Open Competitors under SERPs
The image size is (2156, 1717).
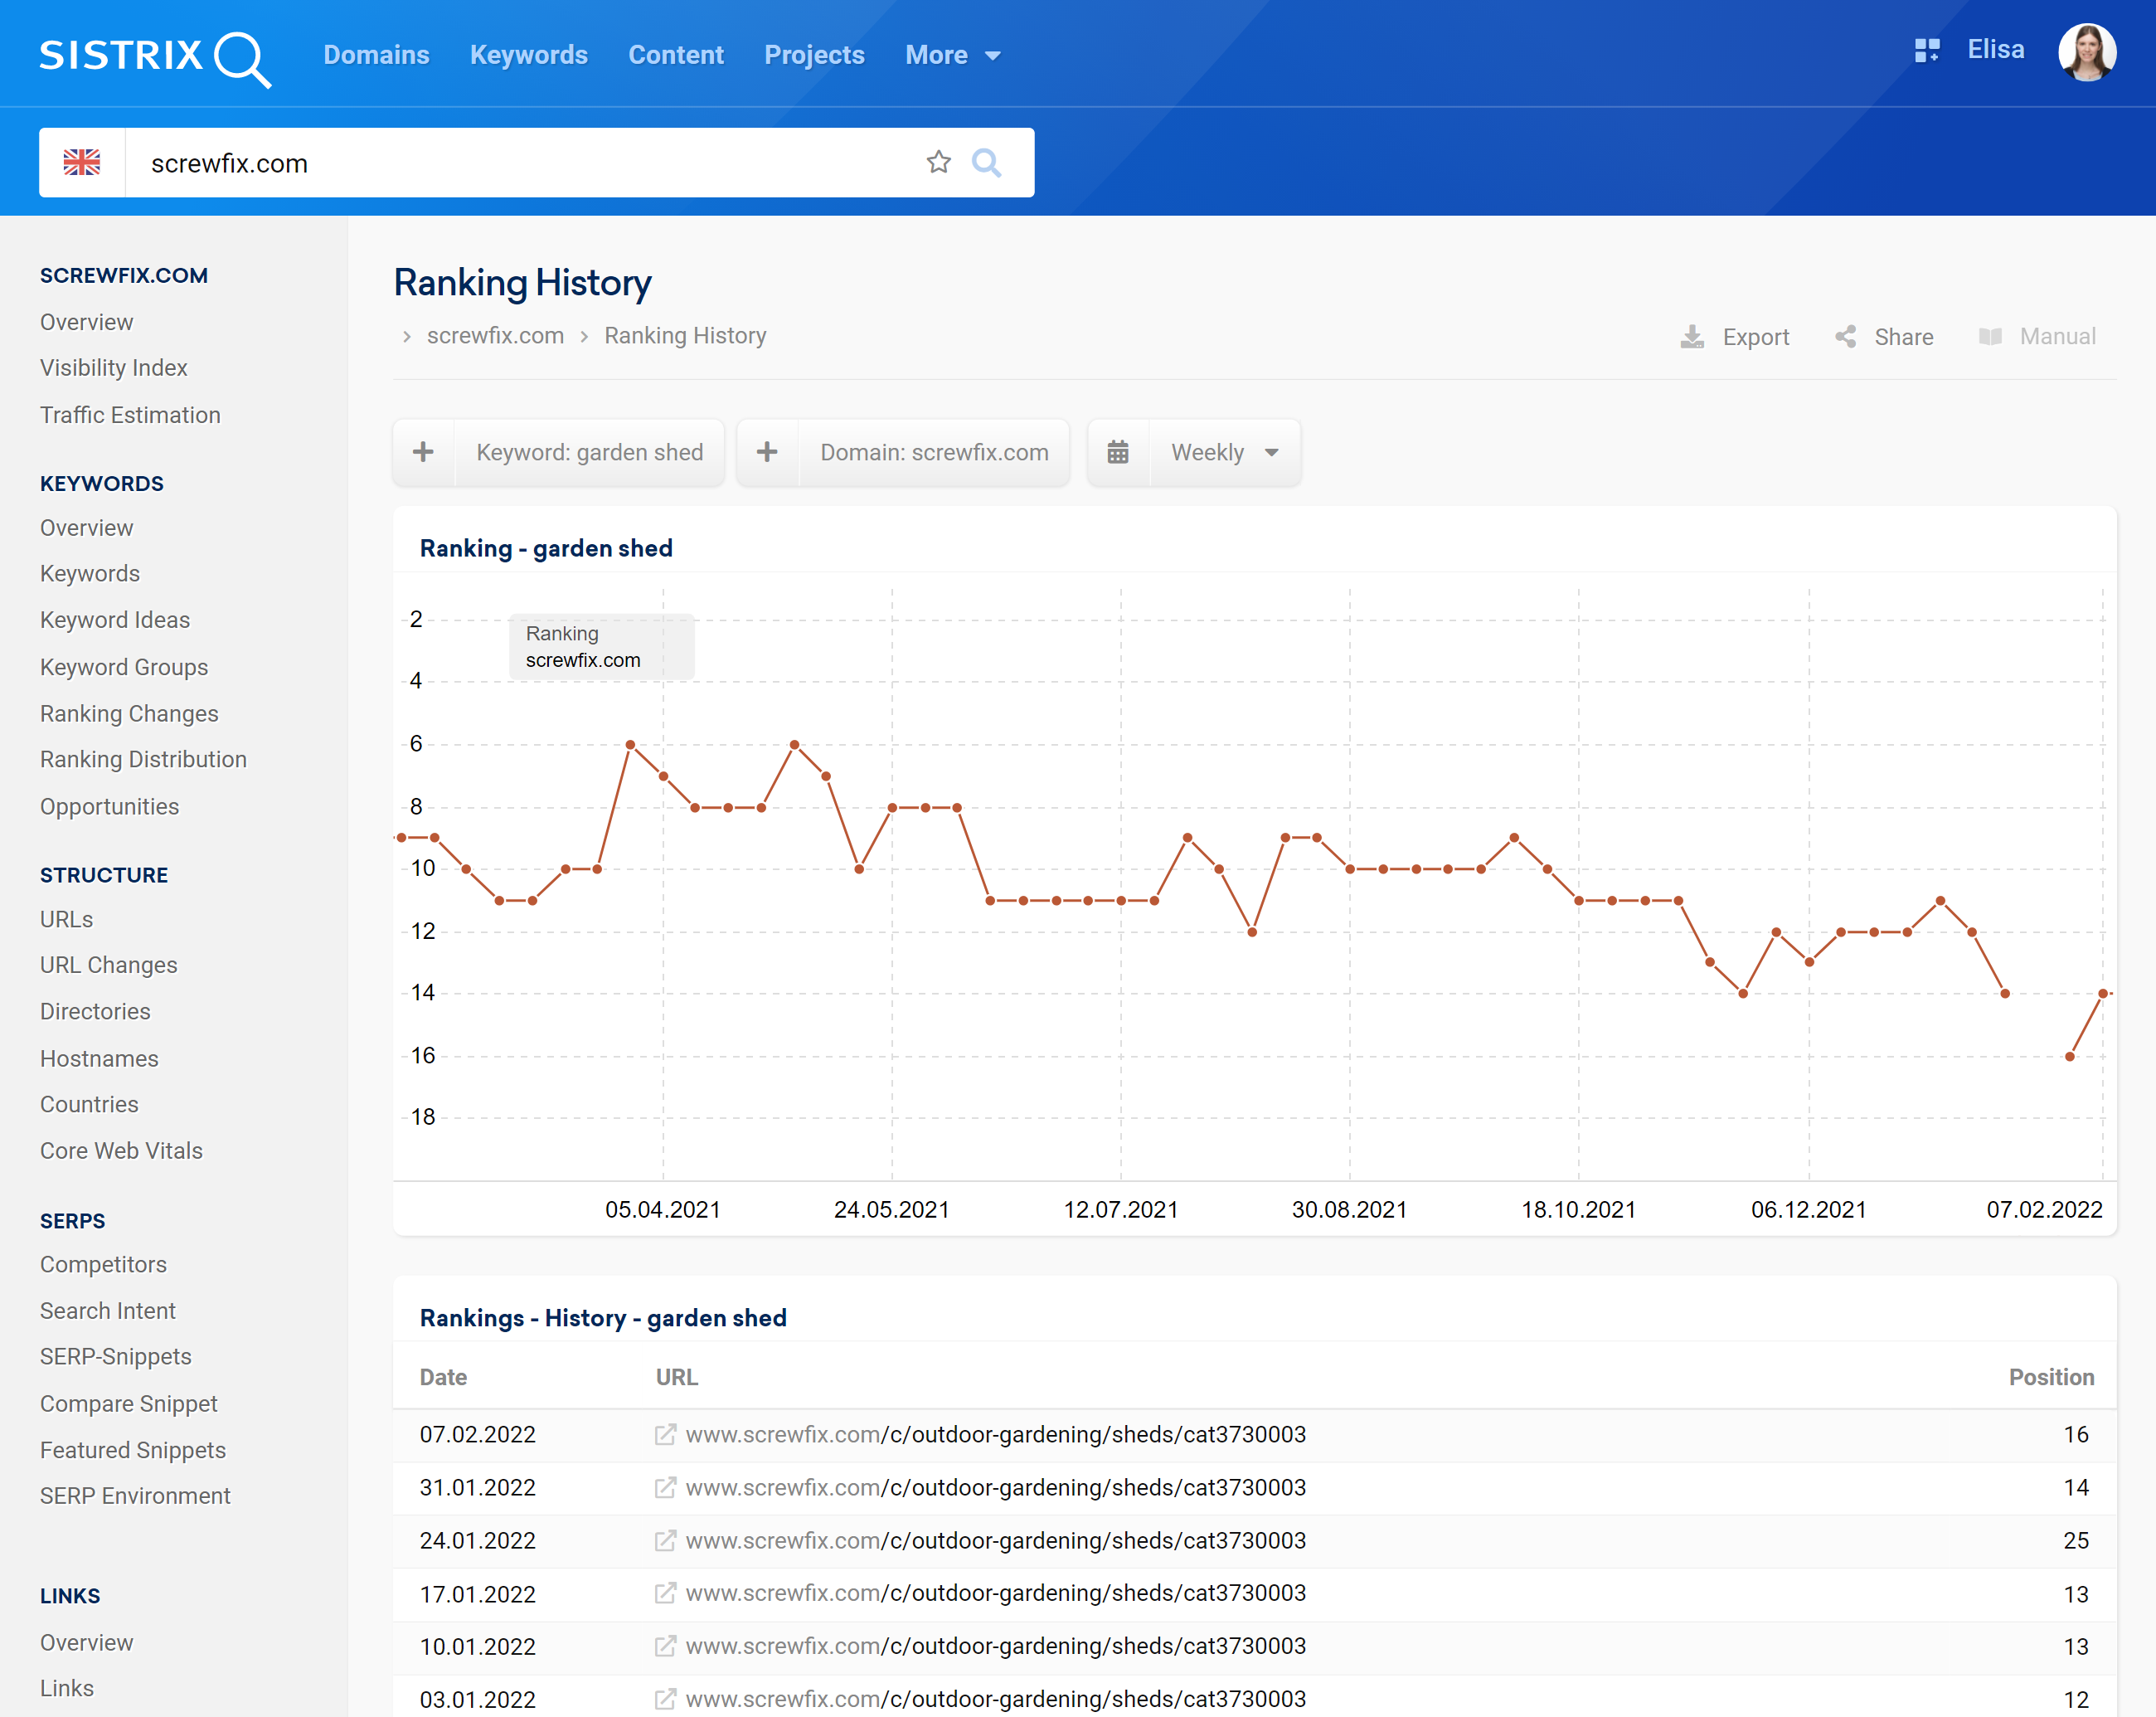click(103, 1265)
